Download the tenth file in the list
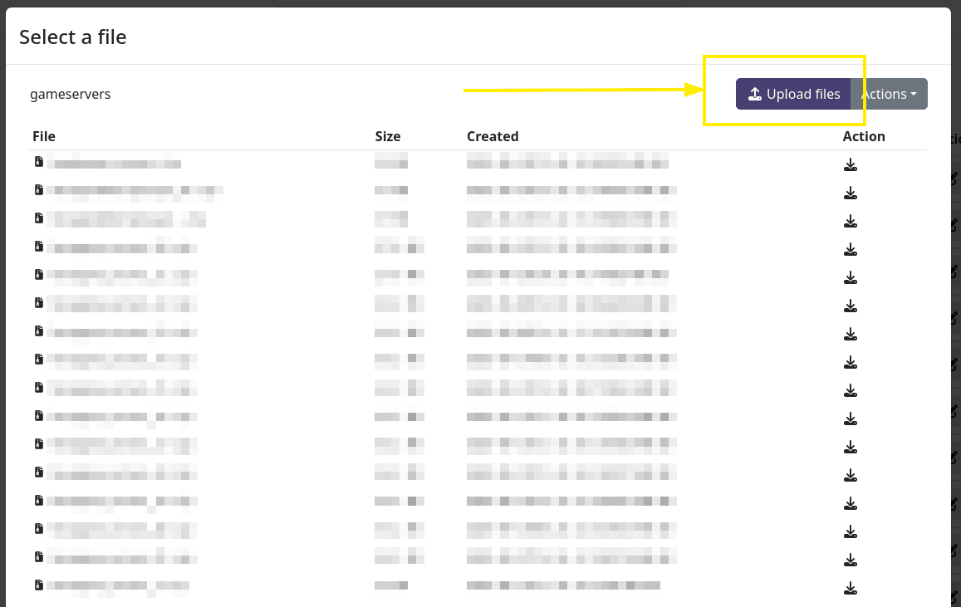This screenshot has width=961, height=607. tap(850, 419)
